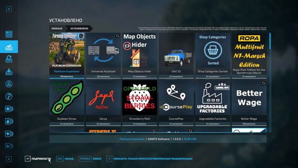298x168 pixels.
Task: Select the Platinum Expansion mod card
Action: tap(67, 56)
